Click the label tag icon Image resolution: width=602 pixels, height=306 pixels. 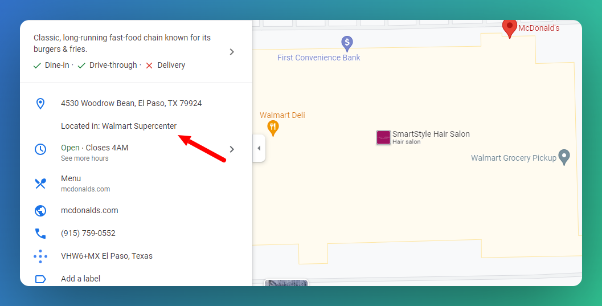[40, 279]
